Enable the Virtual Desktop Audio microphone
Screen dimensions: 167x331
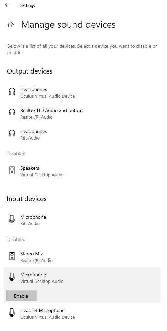[x=21, y=296]
